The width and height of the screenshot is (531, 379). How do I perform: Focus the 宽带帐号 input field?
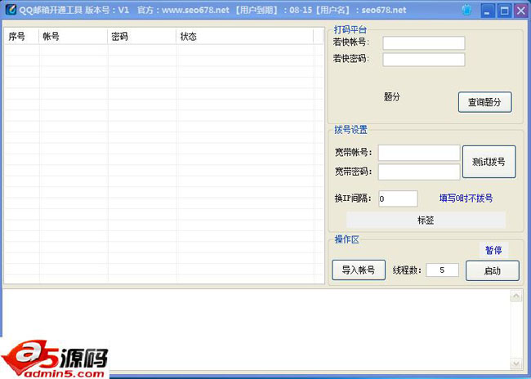point(419,153)
